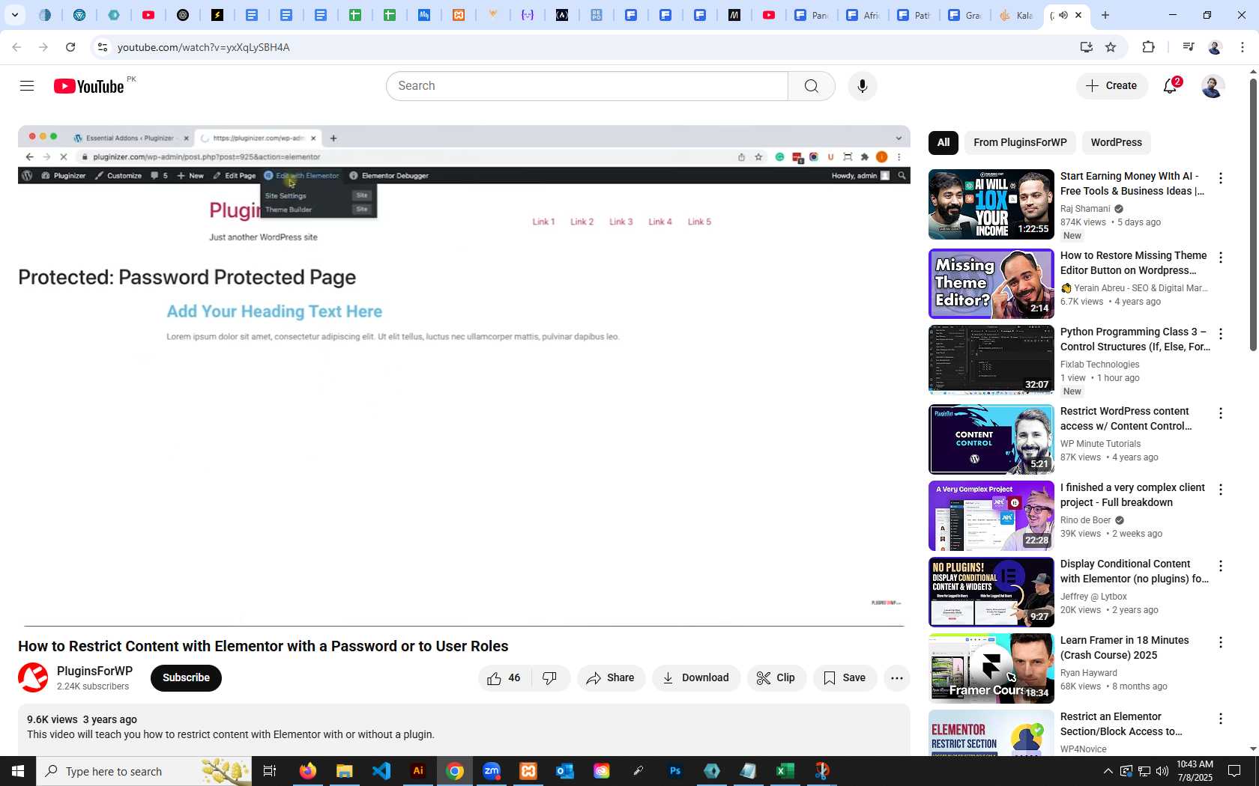Open Chrome media controls icon
This screenshot has width=1259, height=786.
1188,47
